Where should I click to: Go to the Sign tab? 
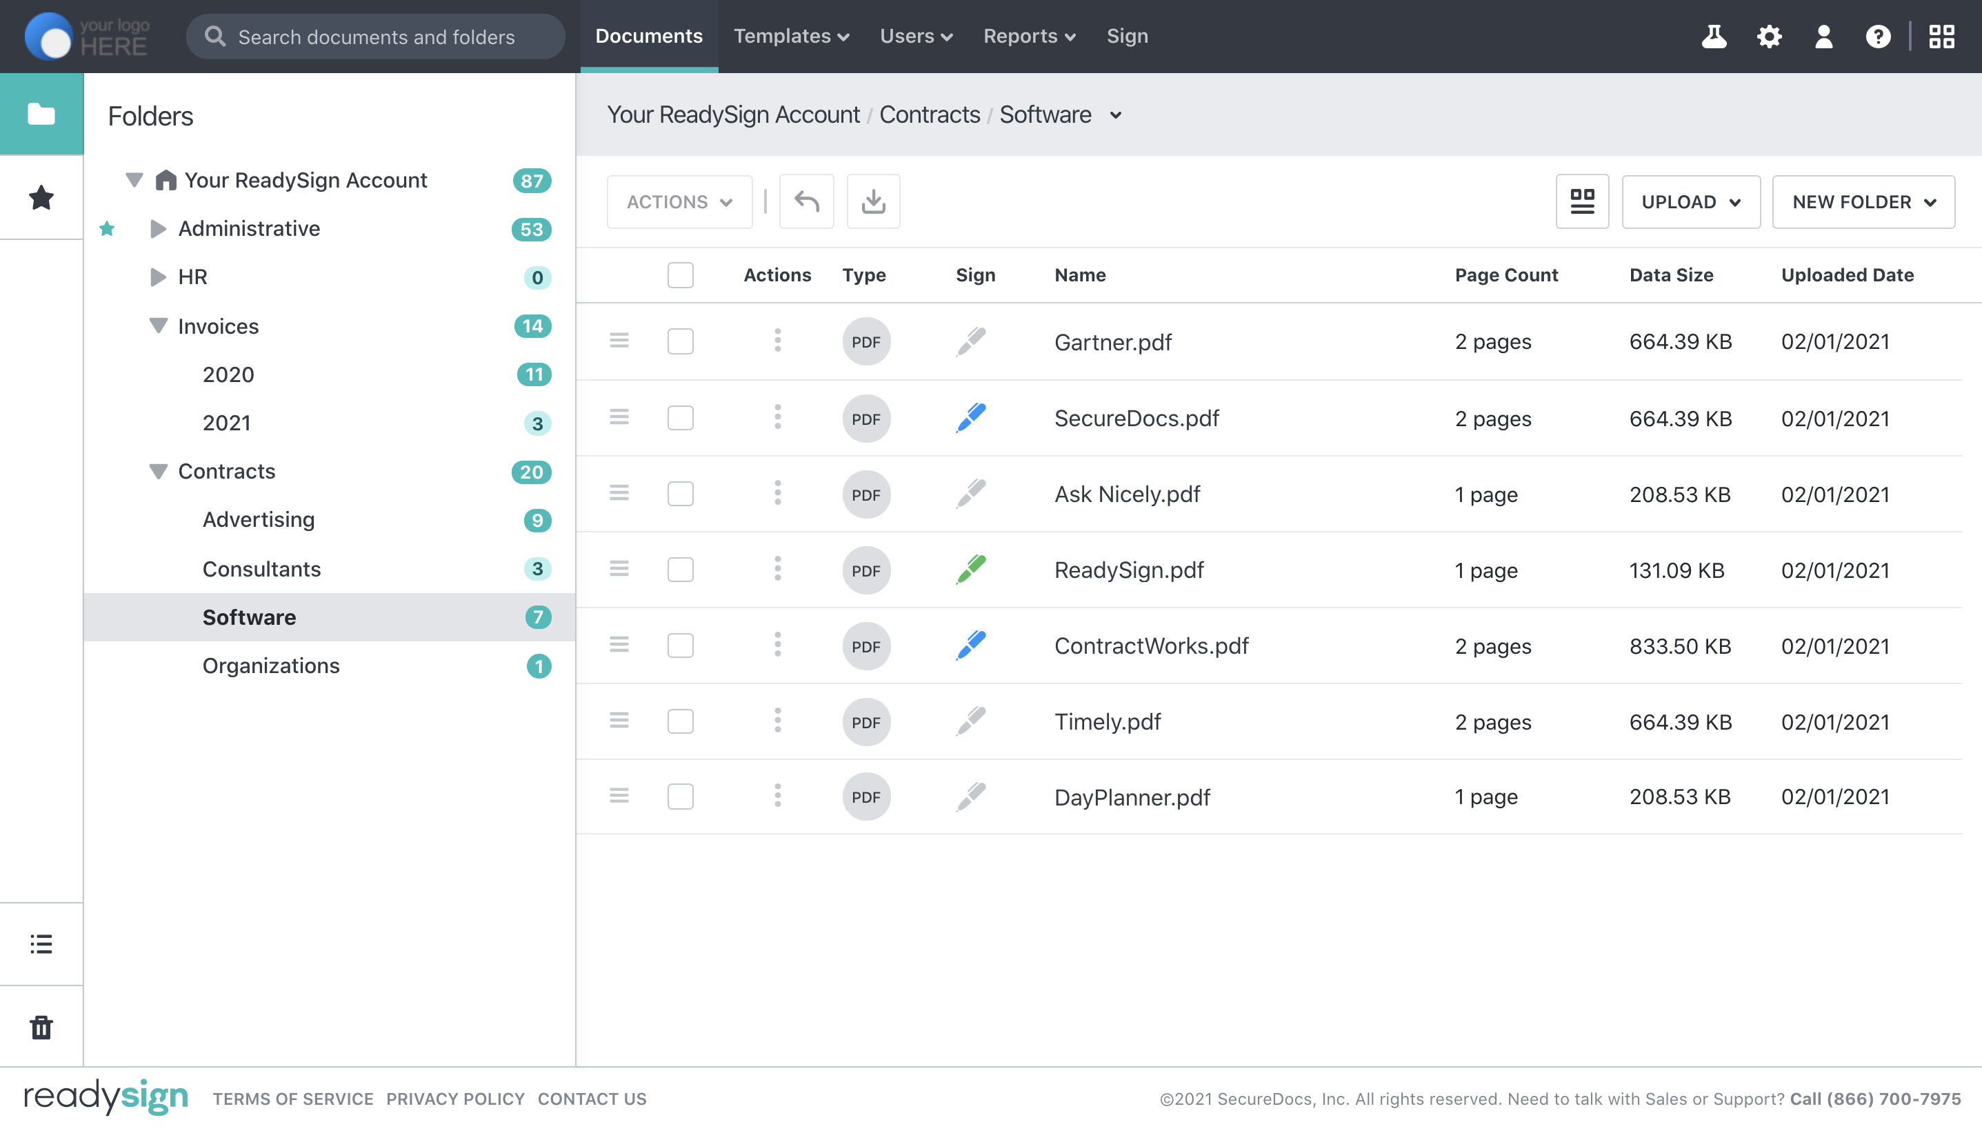1127,37
